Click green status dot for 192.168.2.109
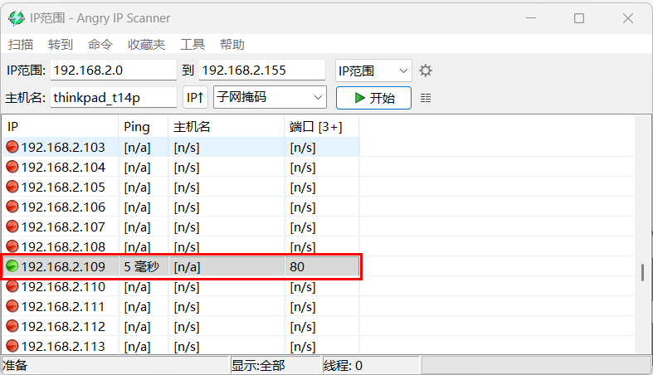Viewport: 653px width, 375px height. pos(12,266)
